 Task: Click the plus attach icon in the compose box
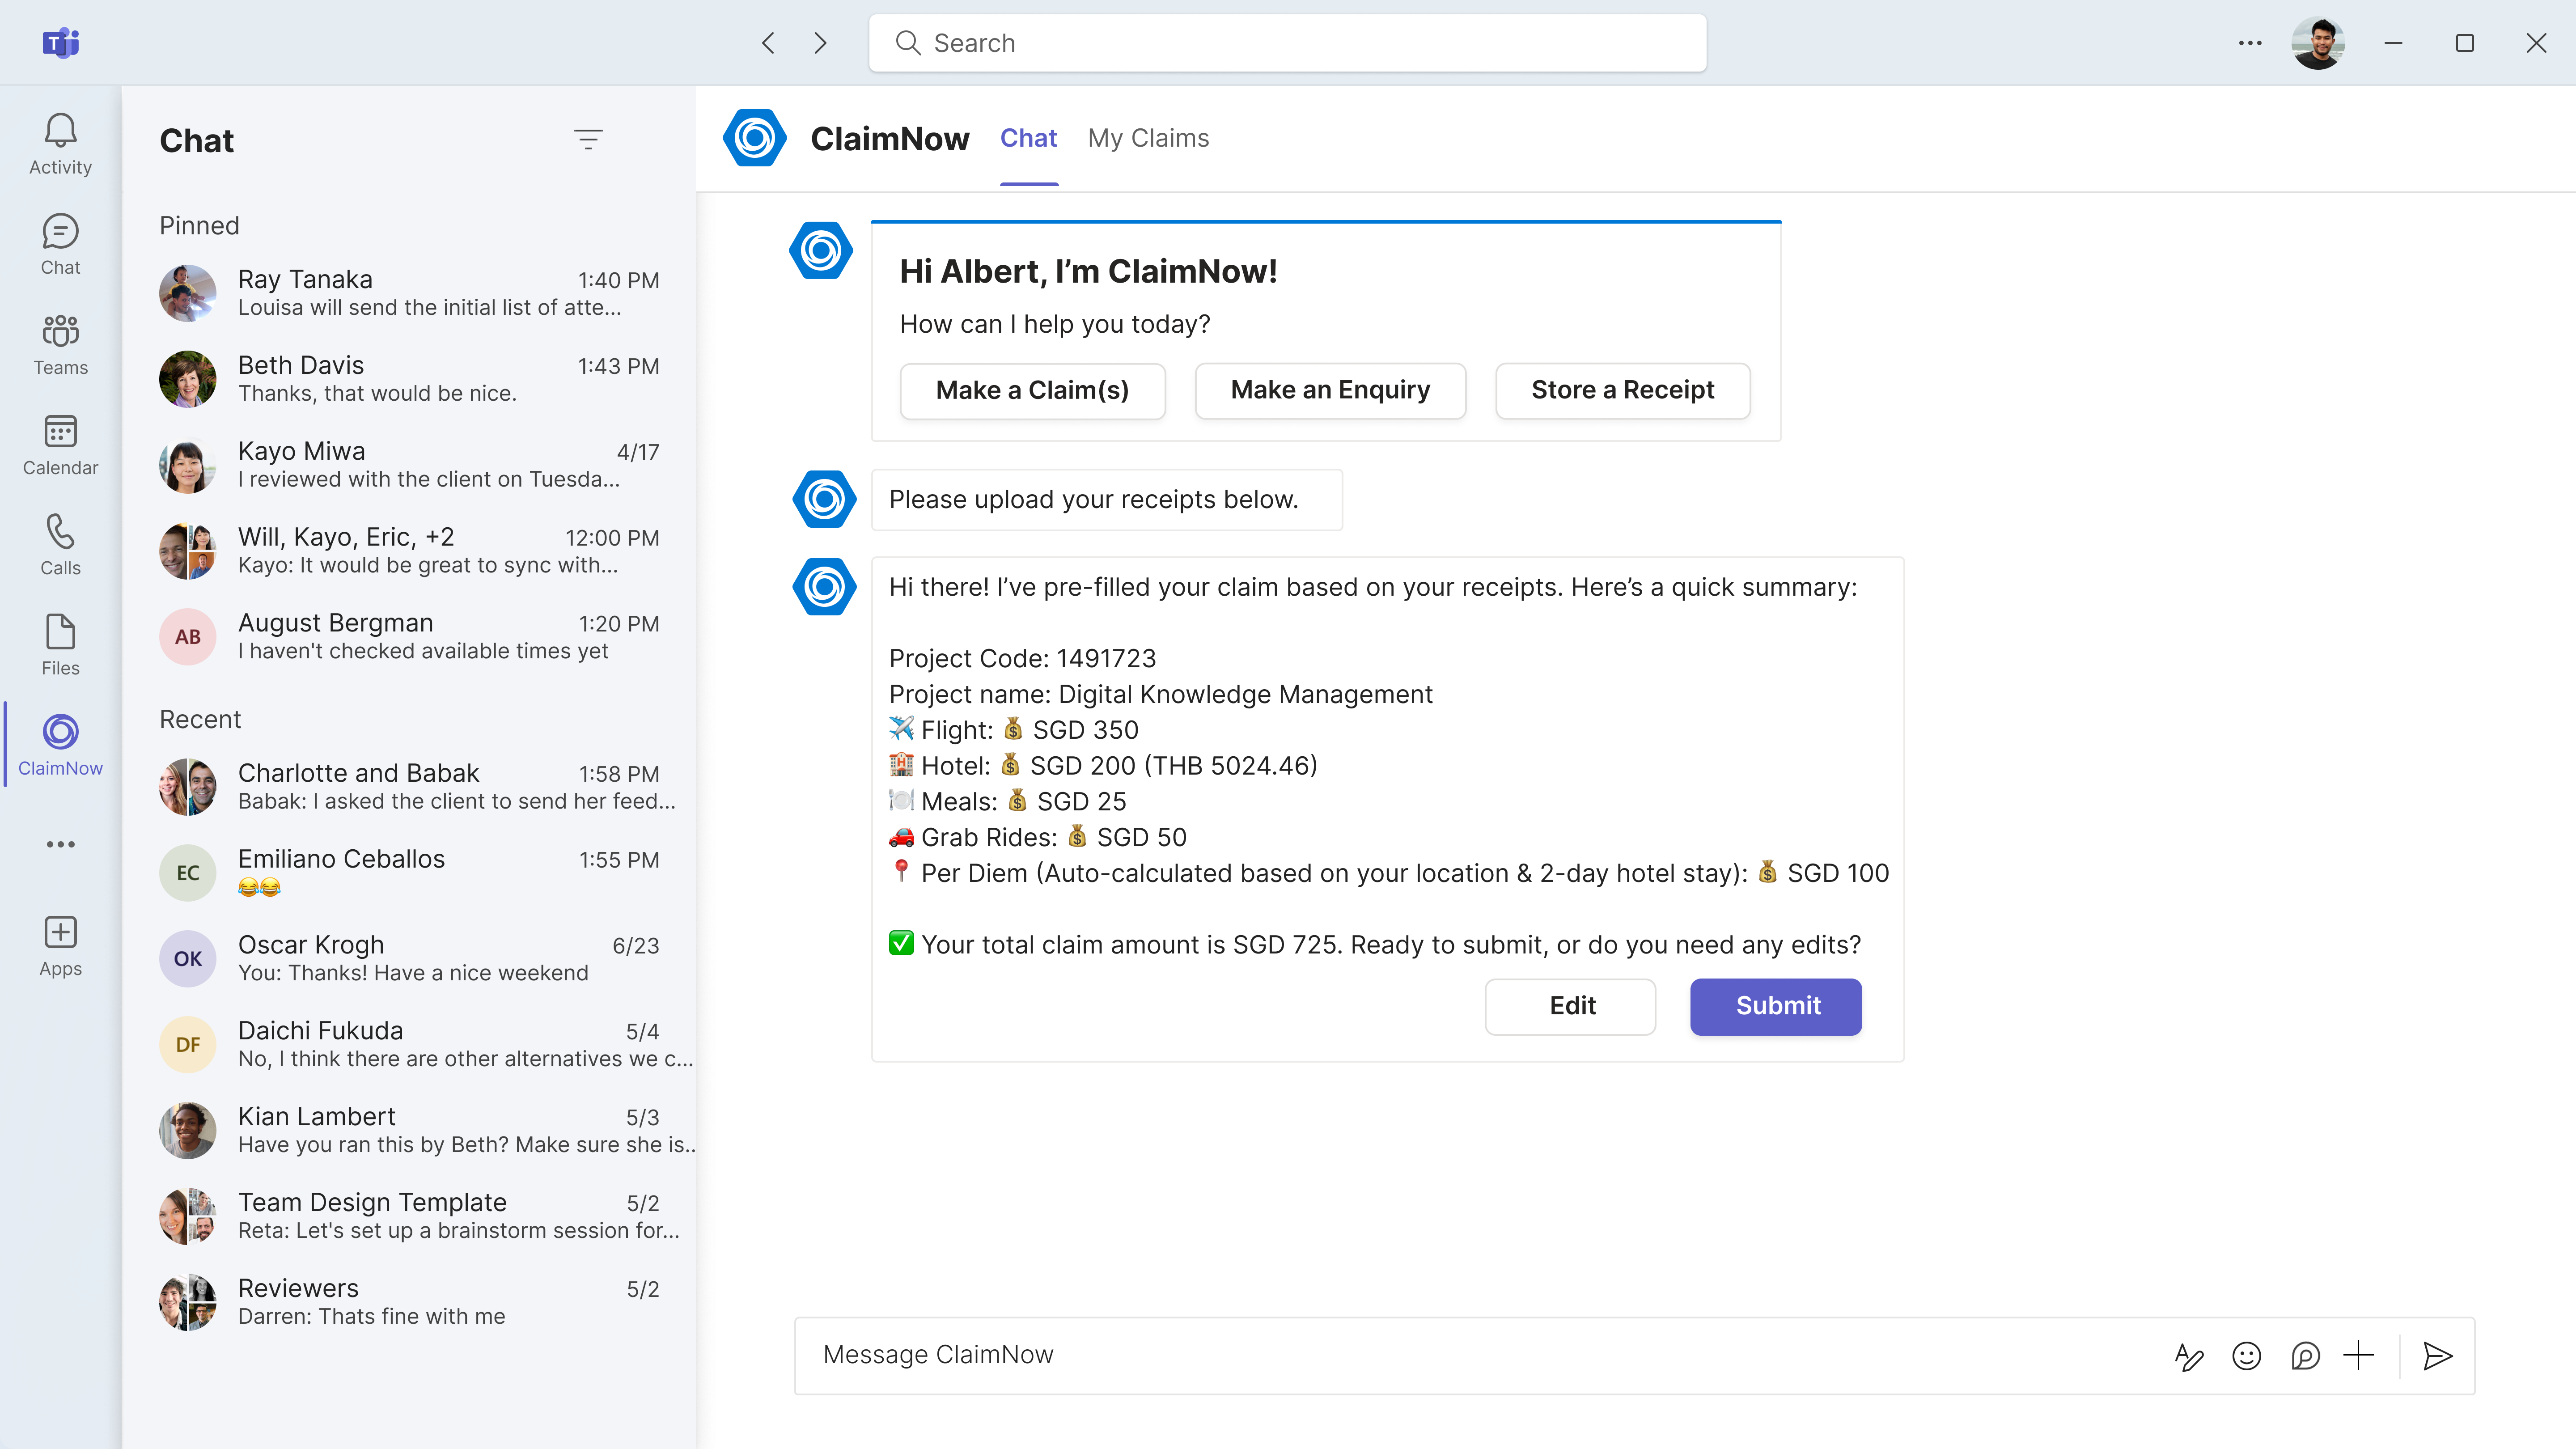[x=2358, y=1356]
